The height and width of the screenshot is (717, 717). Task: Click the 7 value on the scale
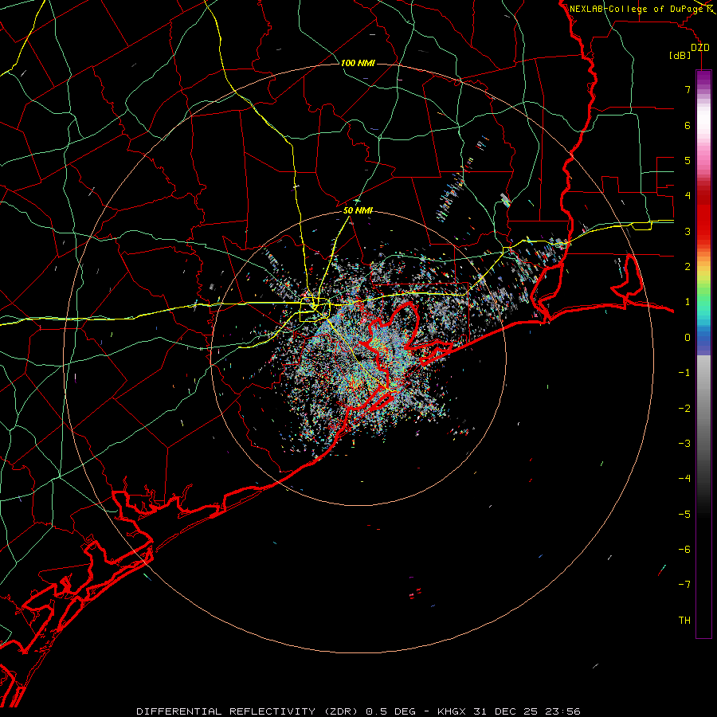(x=688, y=89)
